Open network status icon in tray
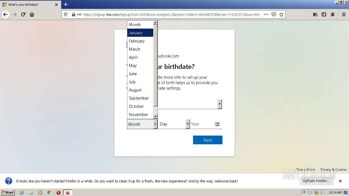 pos(317,192)
